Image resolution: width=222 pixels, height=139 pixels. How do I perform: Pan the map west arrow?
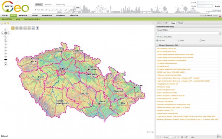[3, 33]
